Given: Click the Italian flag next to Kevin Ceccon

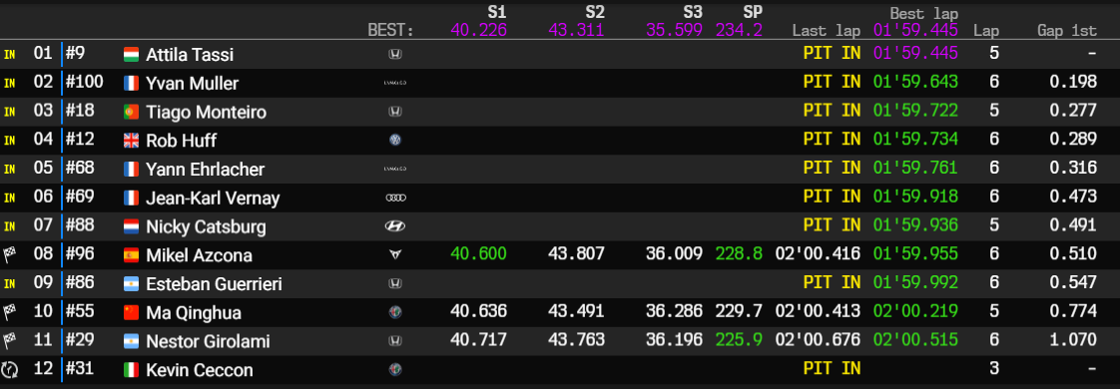Looking at the screenshot, I should click(131, 369).
